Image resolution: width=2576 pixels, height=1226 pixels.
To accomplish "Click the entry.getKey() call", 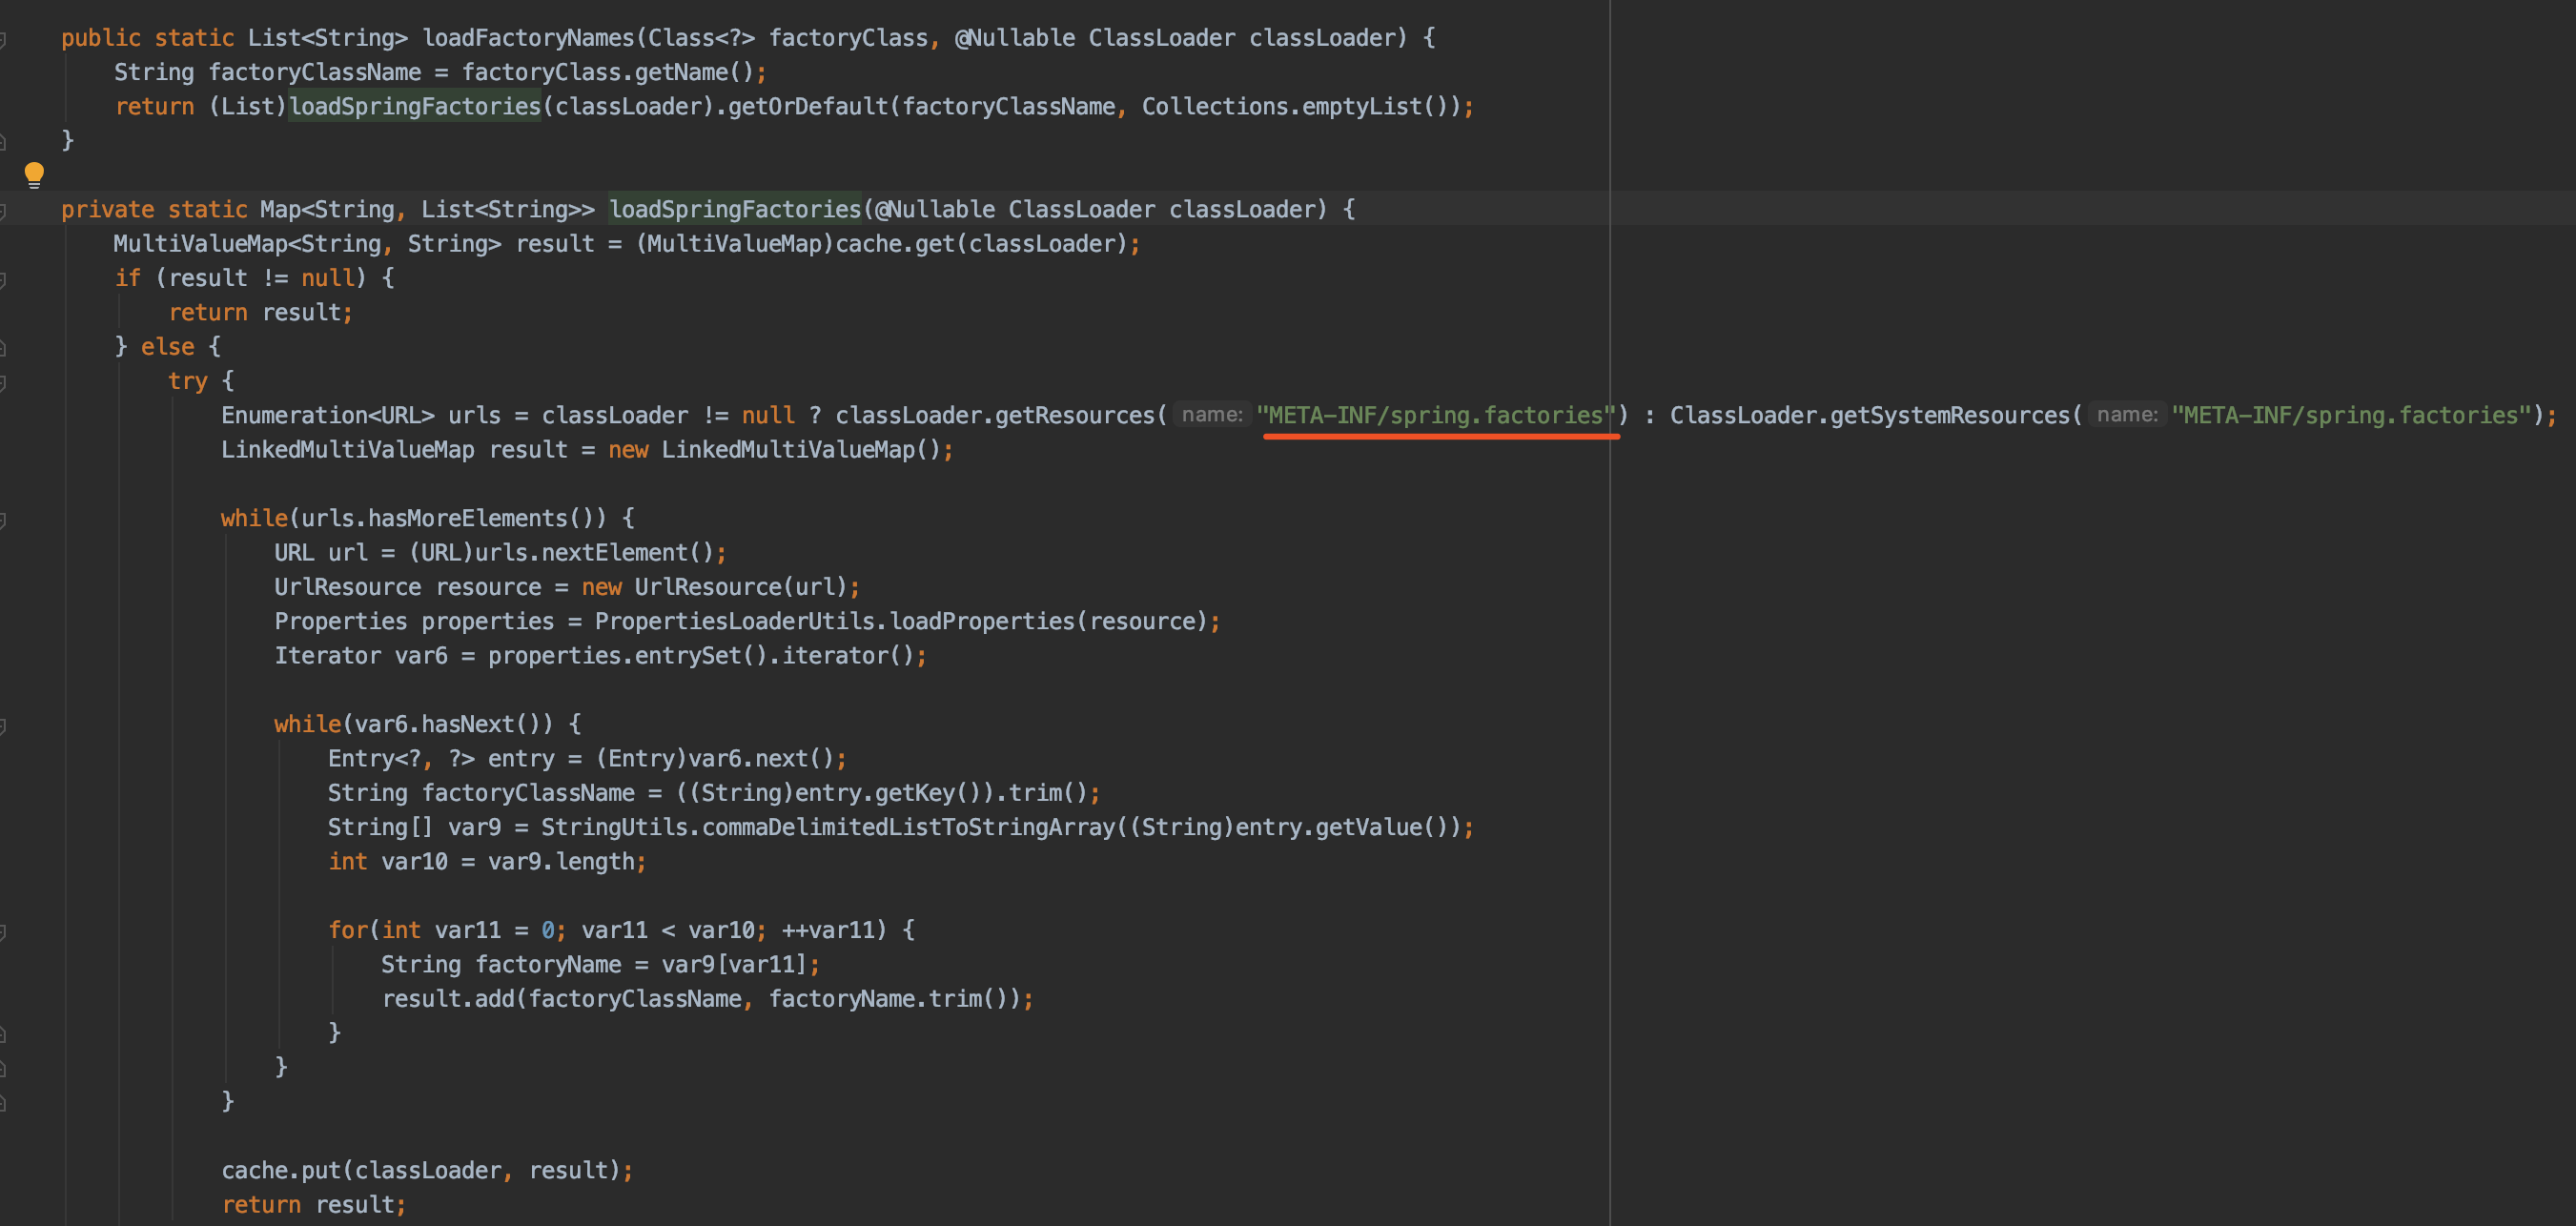I will pos(888,793).
